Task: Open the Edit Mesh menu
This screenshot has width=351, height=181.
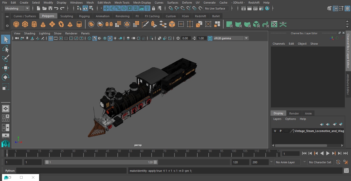Action: click(x=104, y=3)
